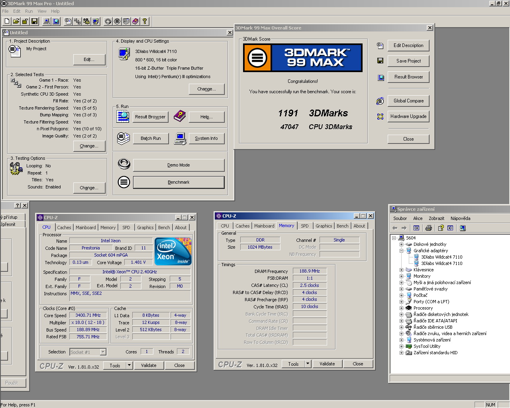Click the Benchmark button
Image resolution: width=510 pixels, height=408 pixels.
pos(178,182)
